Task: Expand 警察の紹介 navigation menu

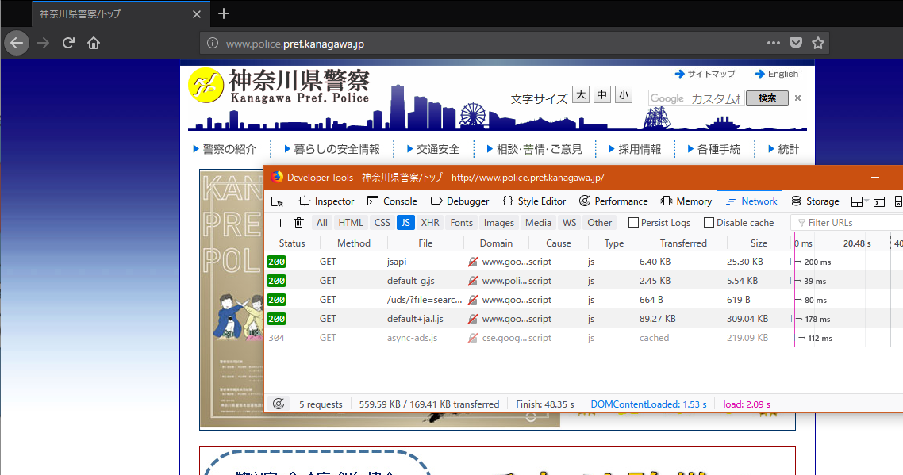Action: [x=225, y=149]
